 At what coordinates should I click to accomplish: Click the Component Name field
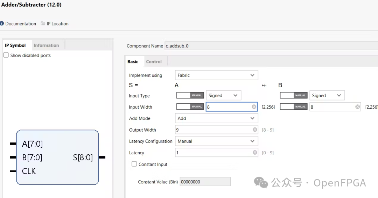[x=269, y=46]
